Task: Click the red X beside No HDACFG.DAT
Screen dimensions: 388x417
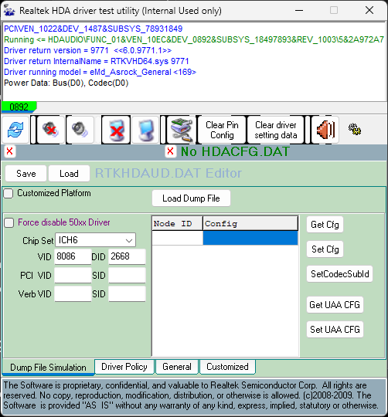Action: 170,151
